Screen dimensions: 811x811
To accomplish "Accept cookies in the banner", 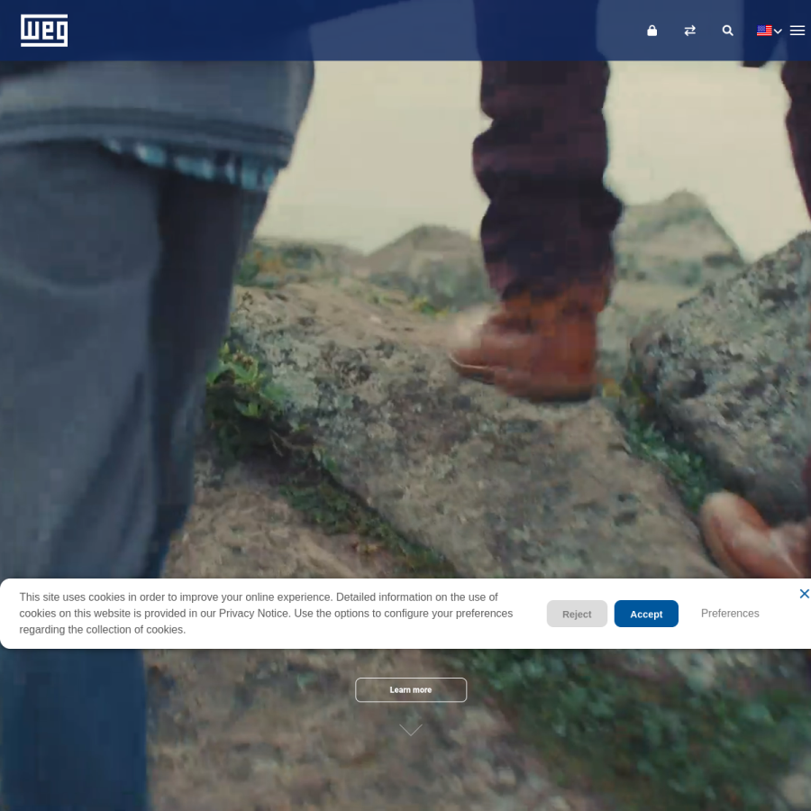I will click(646, 614).
